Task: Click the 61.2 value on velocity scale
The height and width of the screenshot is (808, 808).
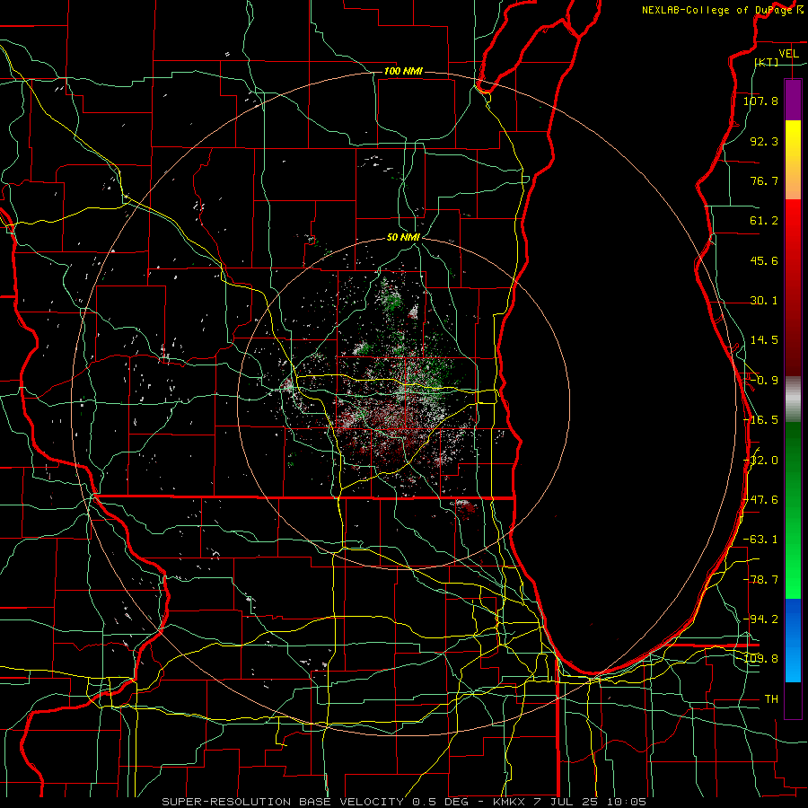Action: pyautogui.click(x=764, y=221)
